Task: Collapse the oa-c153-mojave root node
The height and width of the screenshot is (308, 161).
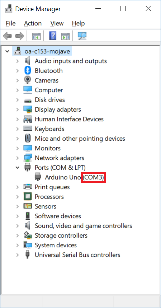Action: pos(7,51)
